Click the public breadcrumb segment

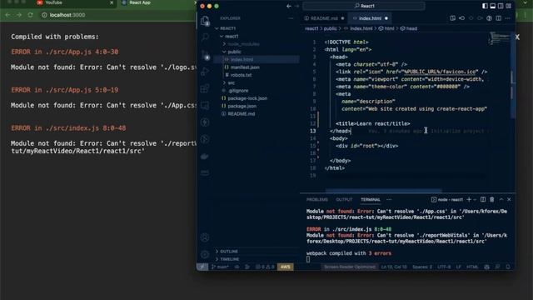tap(330, 28)
